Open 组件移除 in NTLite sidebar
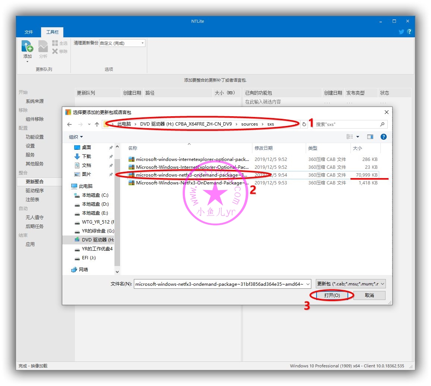This screenshot has height=386, width=431. click(x=35, y=119)
